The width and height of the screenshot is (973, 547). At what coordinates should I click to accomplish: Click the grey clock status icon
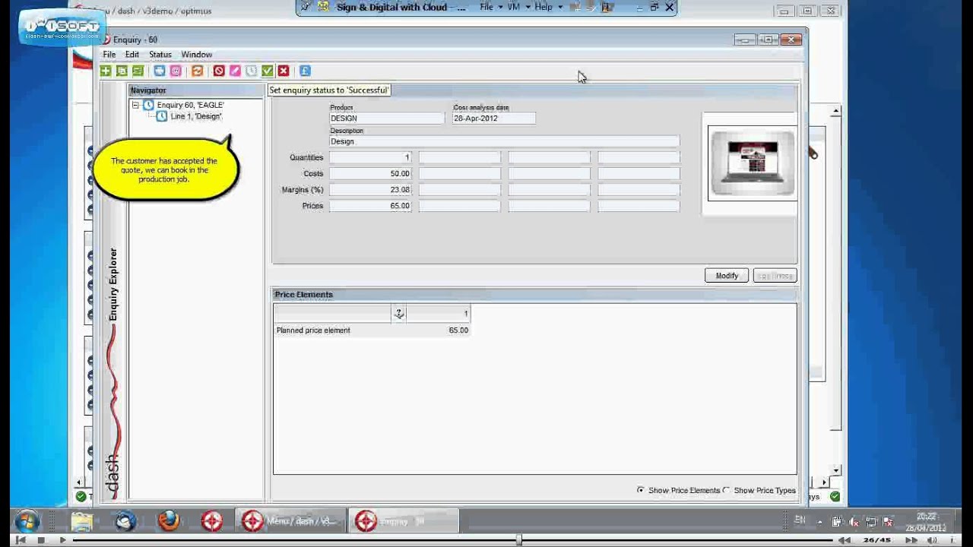tap(252, 71)
